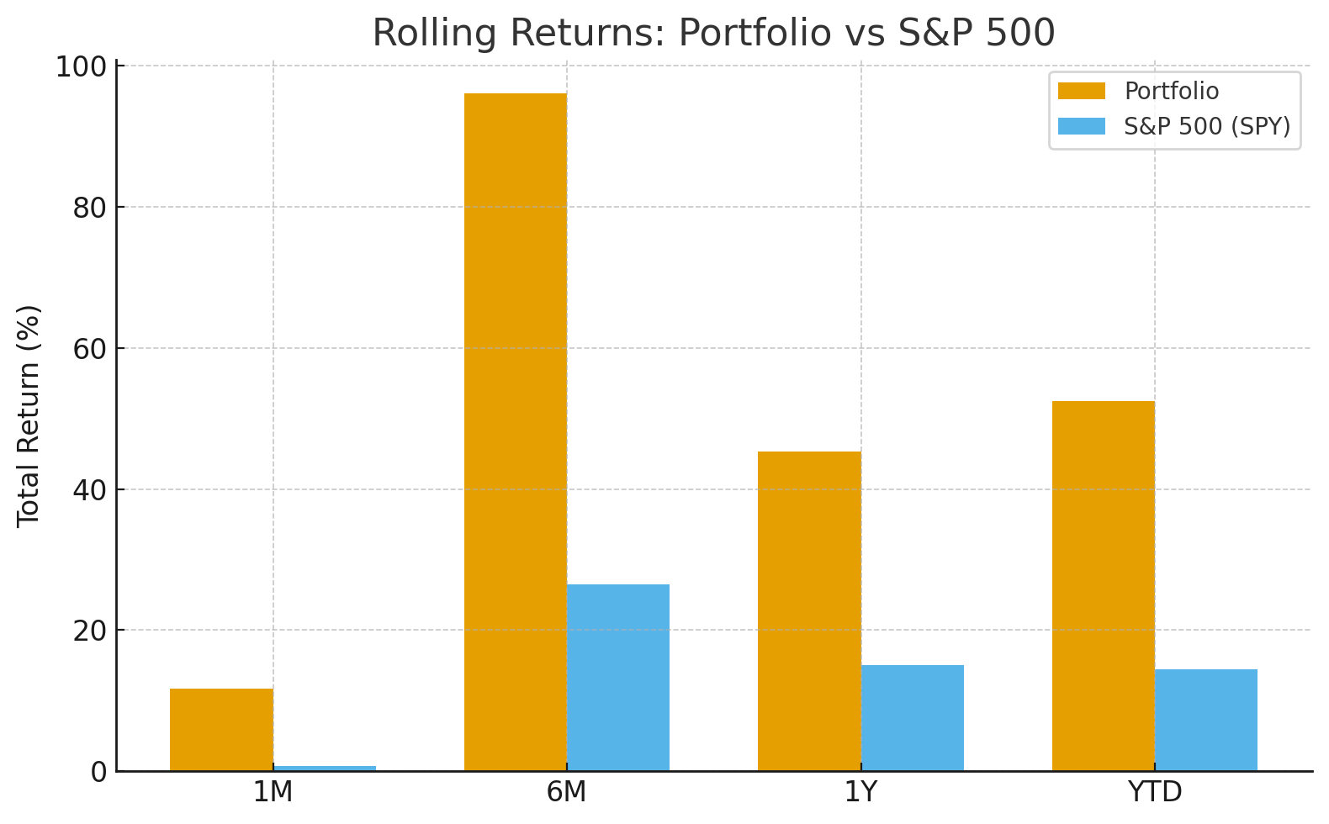
Task: Click the 60 y-axis tick label
Action: pyautogui.click(x=89, y=348)
